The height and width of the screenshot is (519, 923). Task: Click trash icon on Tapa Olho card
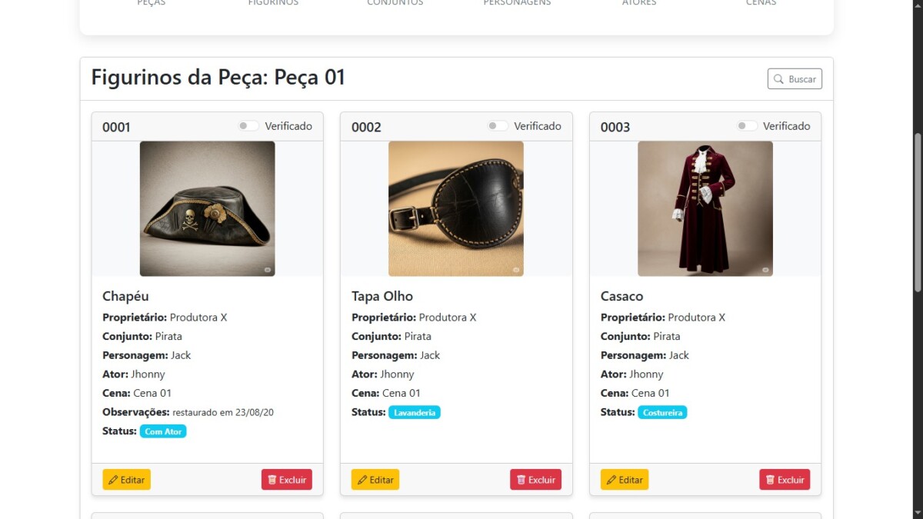521,480
